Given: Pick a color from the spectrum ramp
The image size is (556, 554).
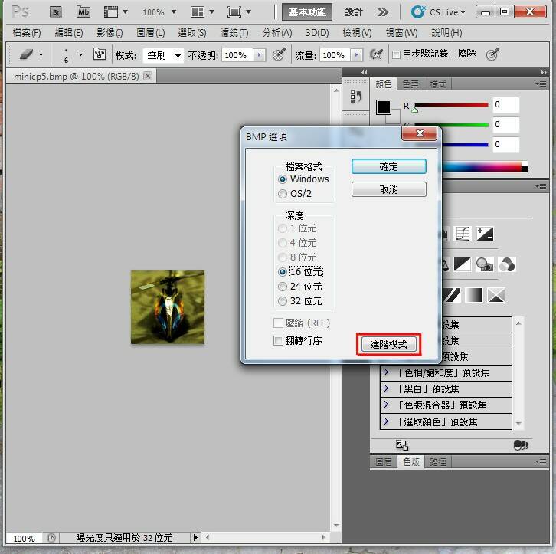Looking at the screenshot, I should (x=486, y=167).
